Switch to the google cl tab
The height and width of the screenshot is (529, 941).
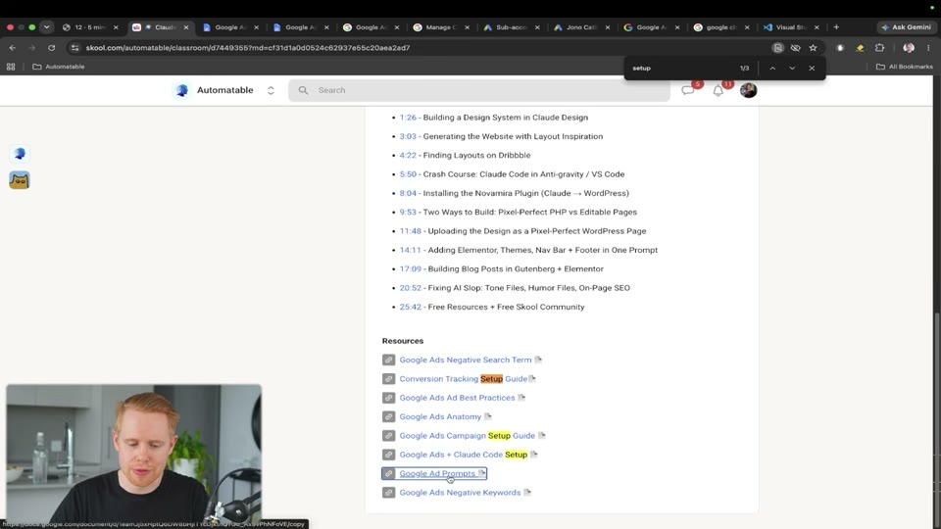coord(722,27)
